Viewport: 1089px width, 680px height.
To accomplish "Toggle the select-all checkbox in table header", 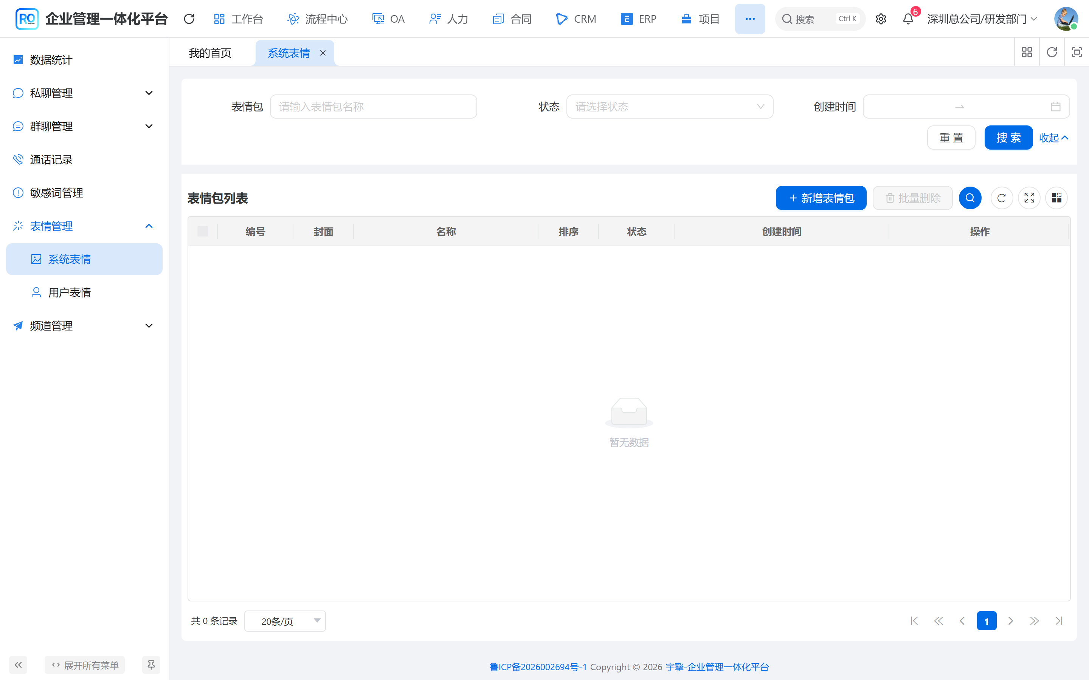I will click(x=203, y=231).
